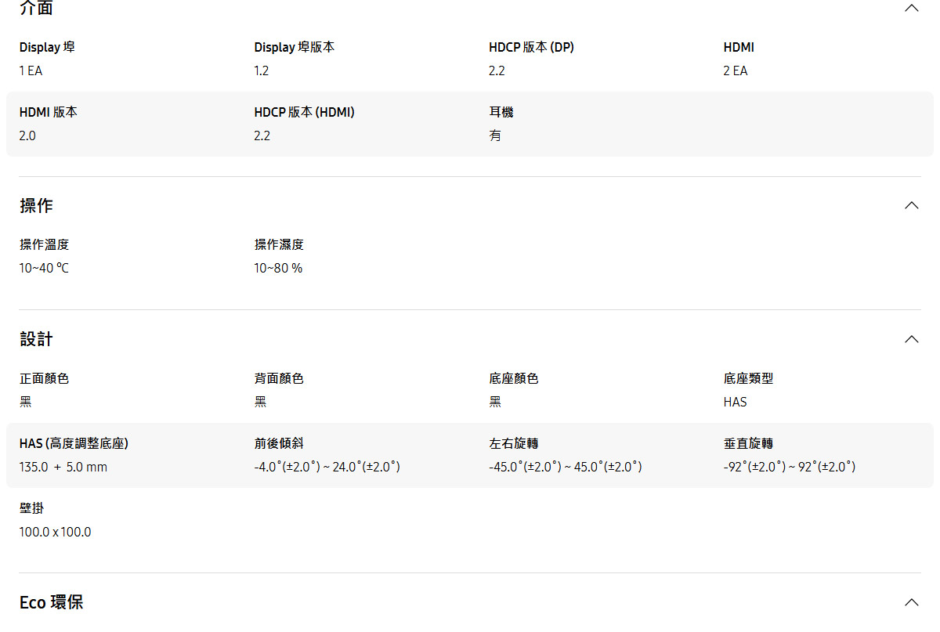
Task: Select the 左右旋轉 label
Action: pyautogui.click(x=514, y=443)
